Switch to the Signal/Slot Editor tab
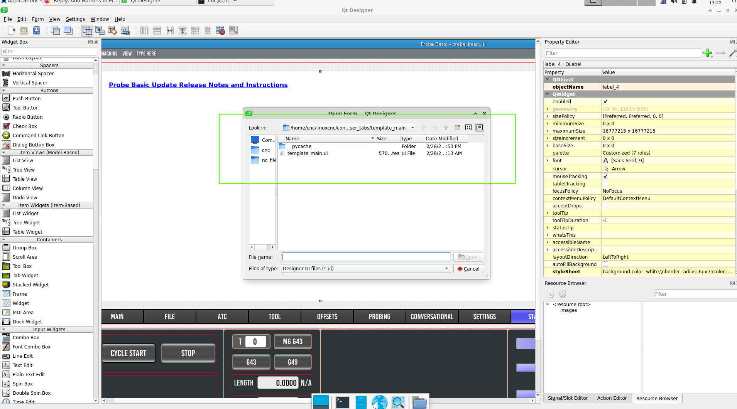The height and width of the screenshot is (409, 737). [568, 398]
